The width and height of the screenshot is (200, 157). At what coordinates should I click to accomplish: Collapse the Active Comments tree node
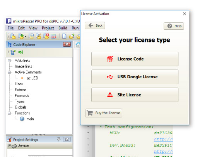(x=9, y=72)
